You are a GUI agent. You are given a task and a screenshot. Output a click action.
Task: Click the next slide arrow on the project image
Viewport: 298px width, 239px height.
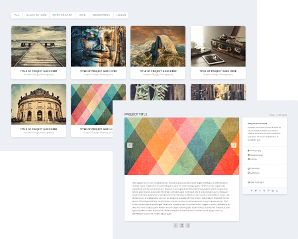click(234, 145)
